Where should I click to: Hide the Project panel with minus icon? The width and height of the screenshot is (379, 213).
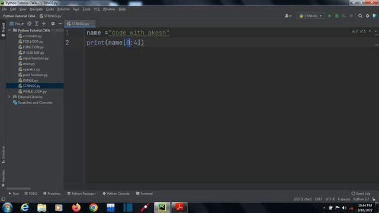pos(60,24)
